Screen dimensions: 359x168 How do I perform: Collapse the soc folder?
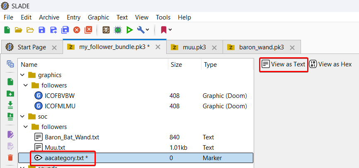pos(22,117)
